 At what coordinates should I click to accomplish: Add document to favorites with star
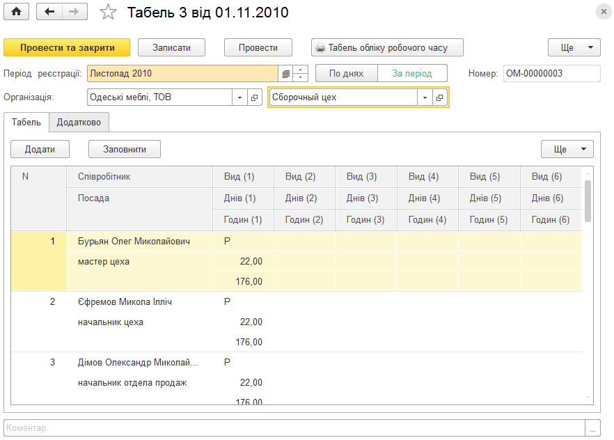point(108,12)
